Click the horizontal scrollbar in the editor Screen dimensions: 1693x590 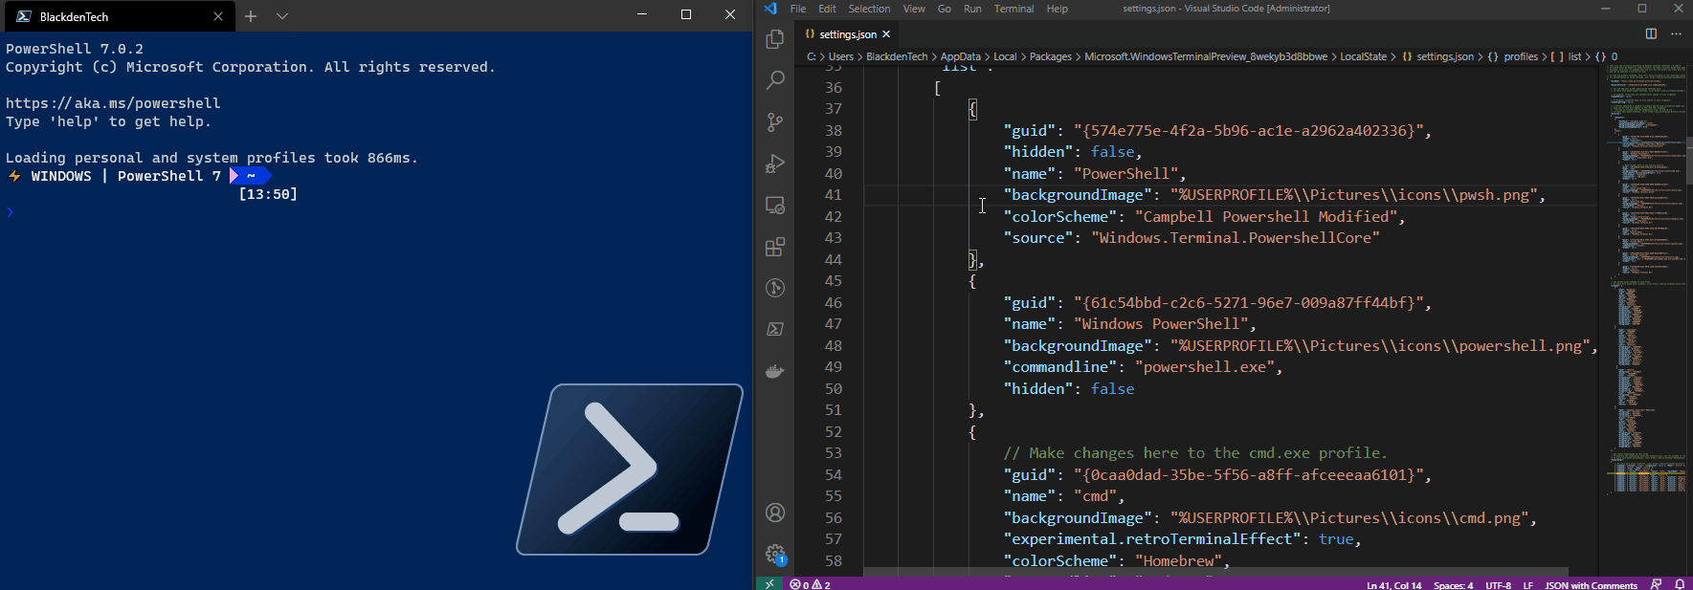[1215, 572]
